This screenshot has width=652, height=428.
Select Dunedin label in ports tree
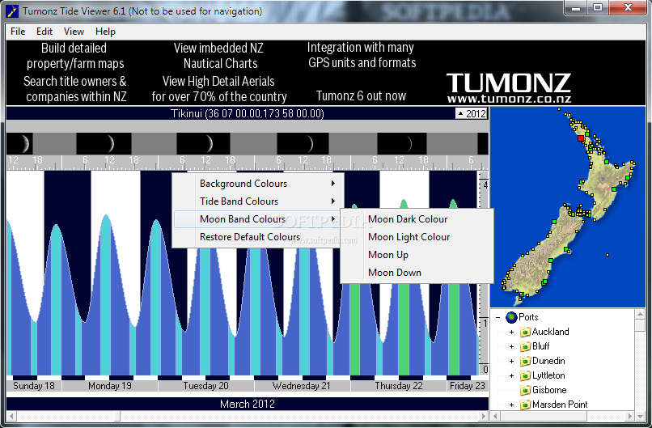[548, 361]
